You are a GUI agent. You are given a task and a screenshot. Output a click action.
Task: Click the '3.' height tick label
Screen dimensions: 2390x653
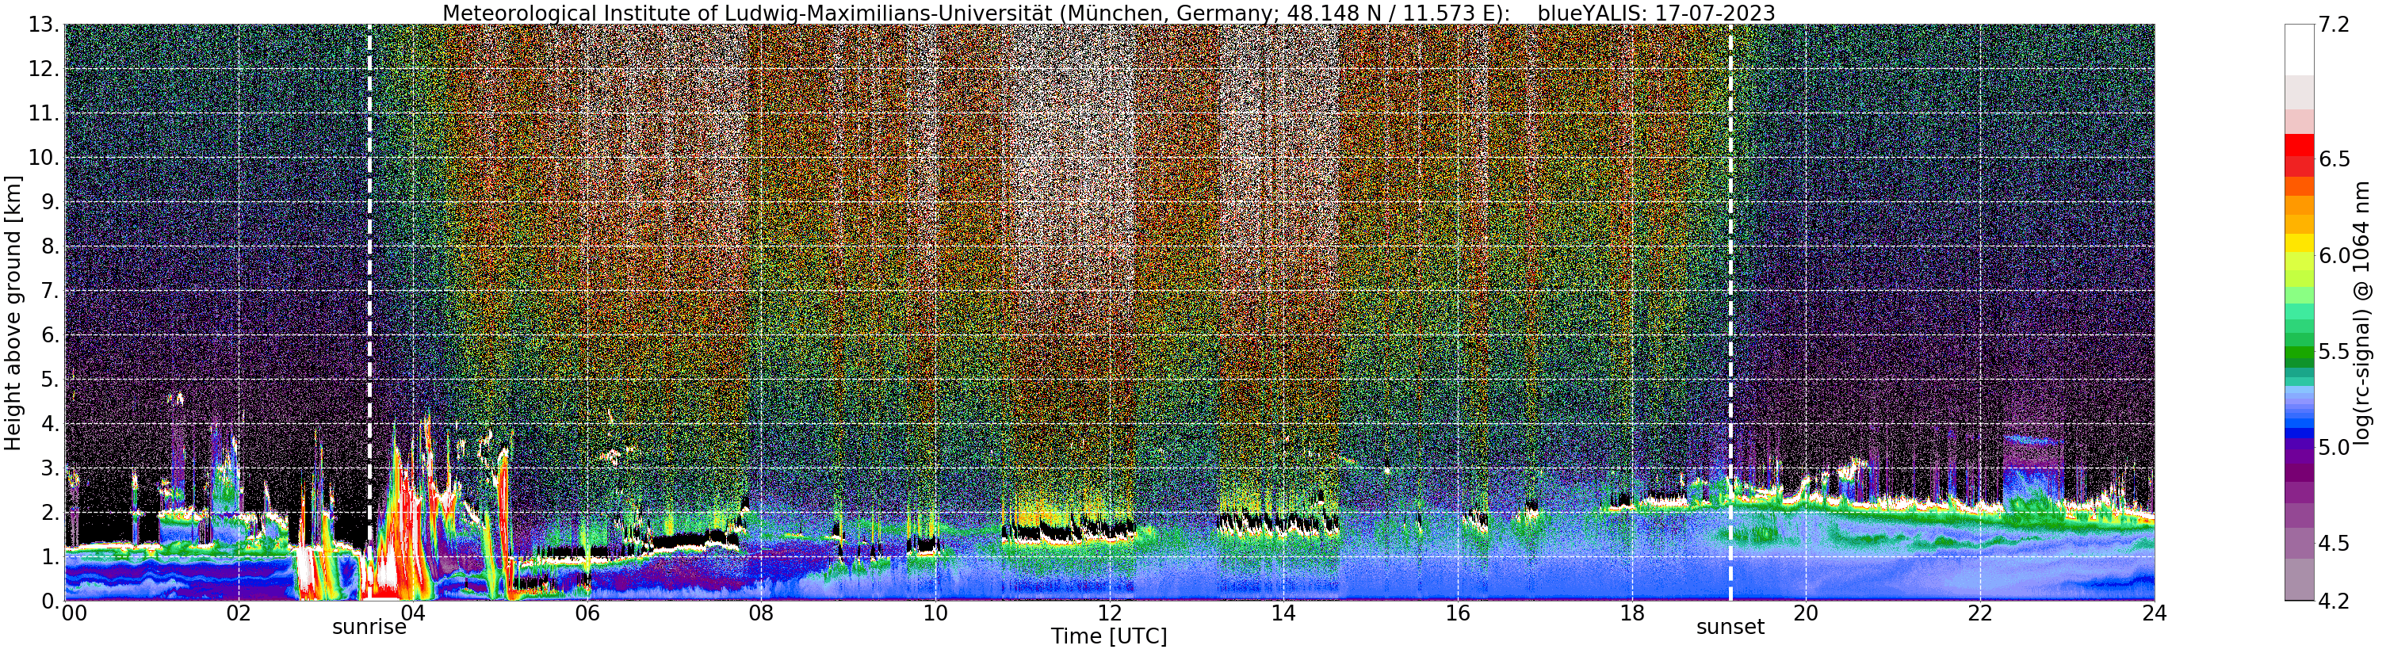coord(50,468)
